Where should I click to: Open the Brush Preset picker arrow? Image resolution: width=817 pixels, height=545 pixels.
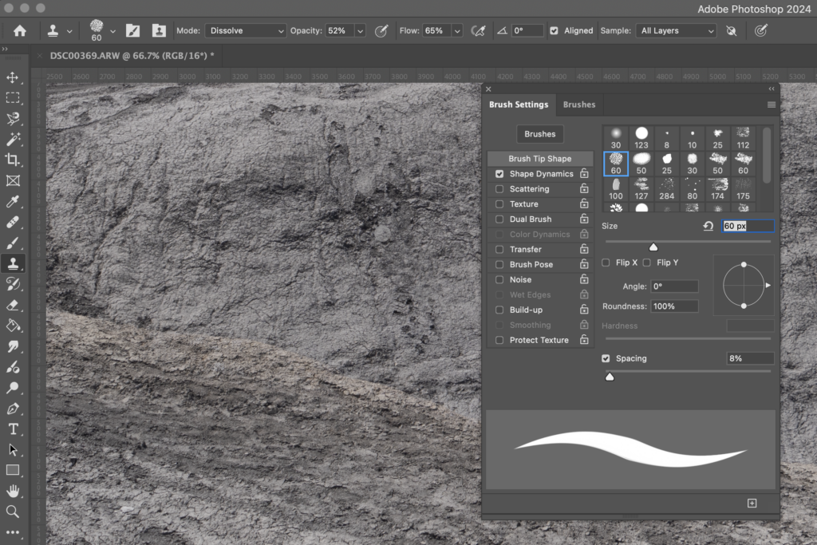(112, 31)
